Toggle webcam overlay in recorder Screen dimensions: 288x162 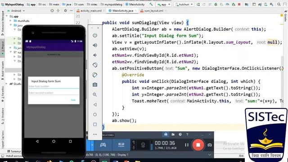click(x=143, y=145)
